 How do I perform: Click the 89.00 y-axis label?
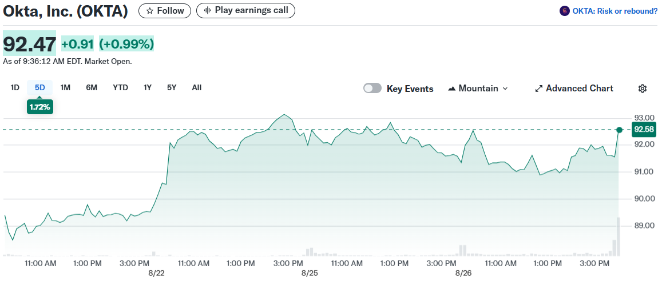(644, 226)
